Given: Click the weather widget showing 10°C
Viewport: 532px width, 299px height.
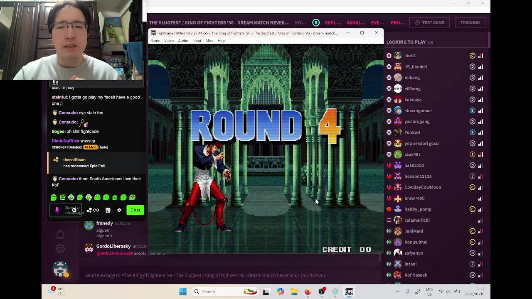Looking at the screenshot, I should pos(57,291).
